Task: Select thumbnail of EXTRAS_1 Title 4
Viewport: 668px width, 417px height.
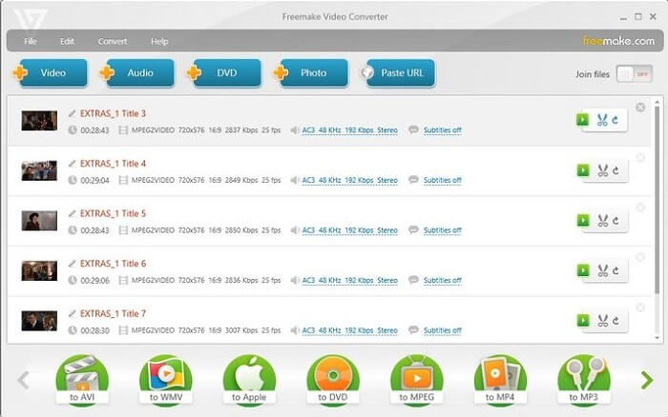Action: 39,170
